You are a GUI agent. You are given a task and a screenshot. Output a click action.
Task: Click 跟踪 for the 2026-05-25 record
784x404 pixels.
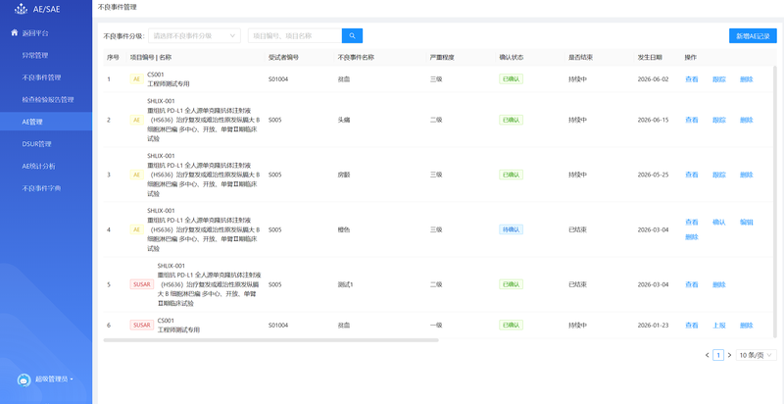point(719,175)
